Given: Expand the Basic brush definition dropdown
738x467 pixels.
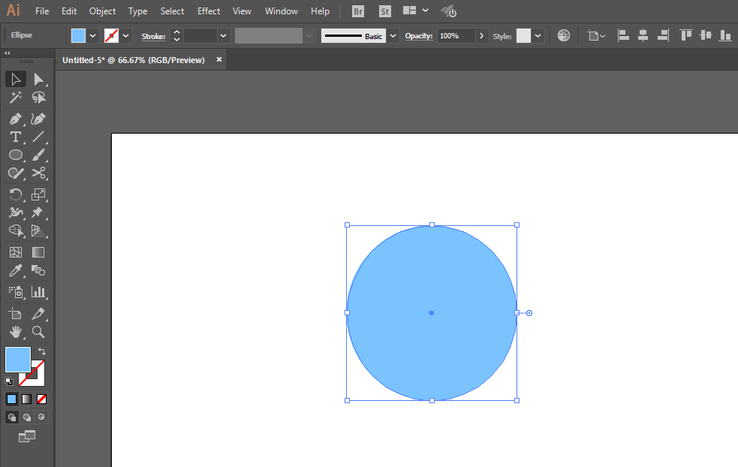Looking at the screenshot, I should click(x=393, y=36).
